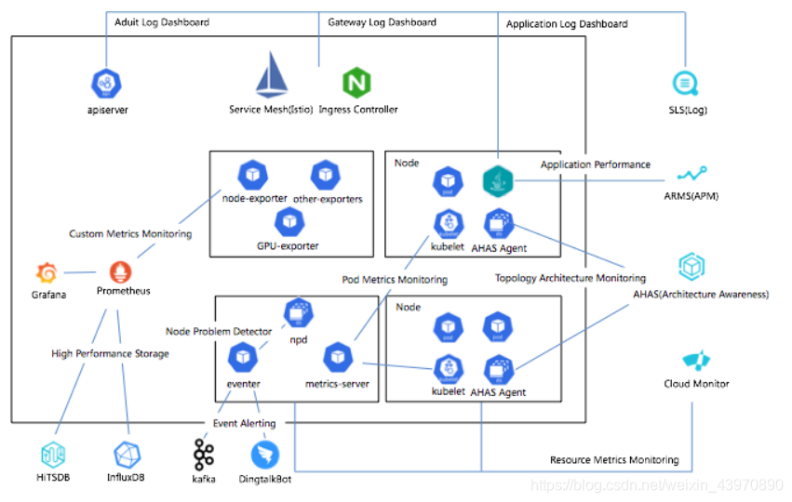Open the orange Grafana swirl icon
This screenshot has width=792, height=502.
click(x=47, y=273)
